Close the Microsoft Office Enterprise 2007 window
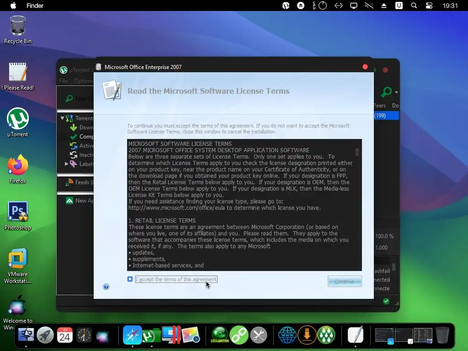 pos(365,67)
